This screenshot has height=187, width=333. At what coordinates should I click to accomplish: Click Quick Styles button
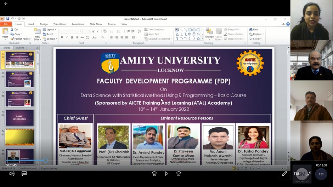219,34
